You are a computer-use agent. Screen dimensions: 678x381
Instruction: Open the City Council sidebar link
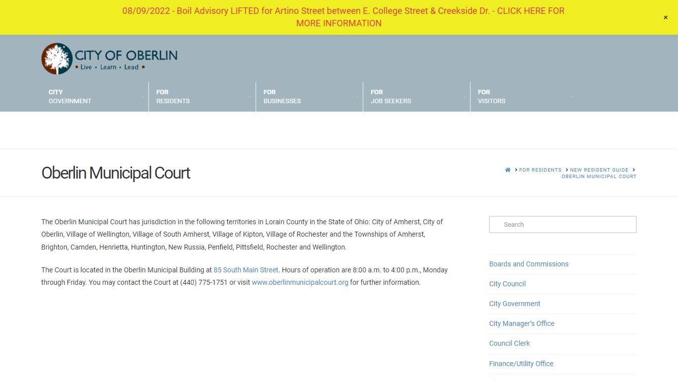click(x=507, y=284)
